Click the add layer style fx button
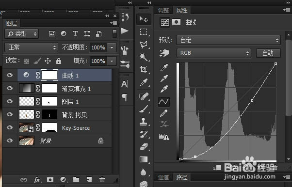The image size is (292, 187). click(x=38, y=180)
